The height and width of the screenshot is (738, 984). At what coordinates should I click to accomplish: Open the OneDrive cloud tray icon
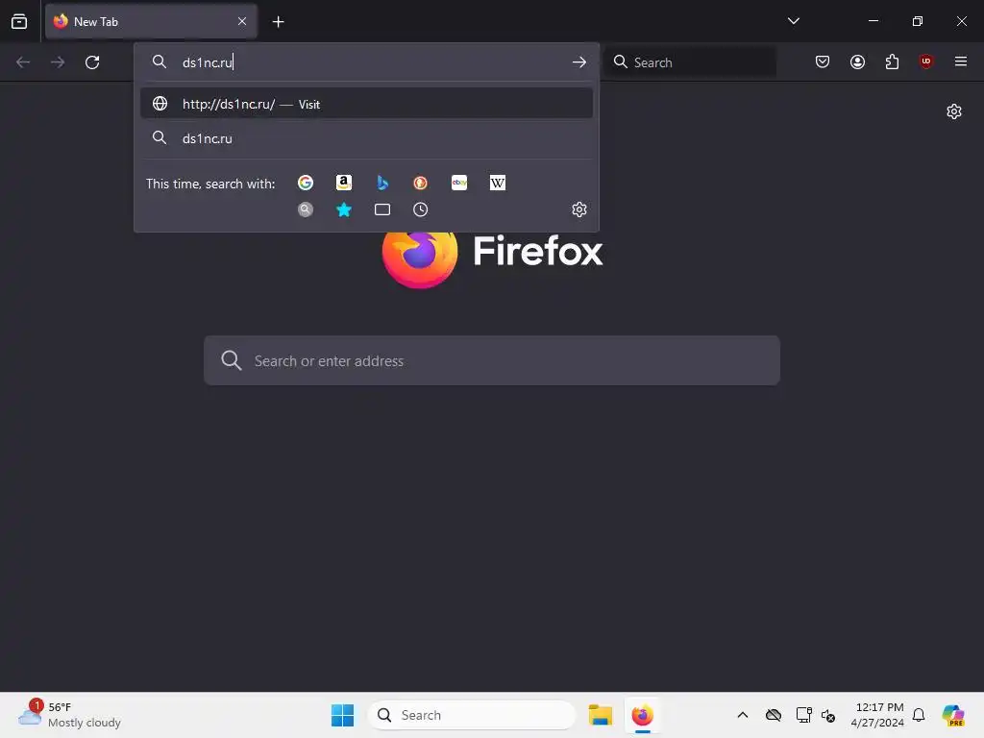tap(774, 715)
